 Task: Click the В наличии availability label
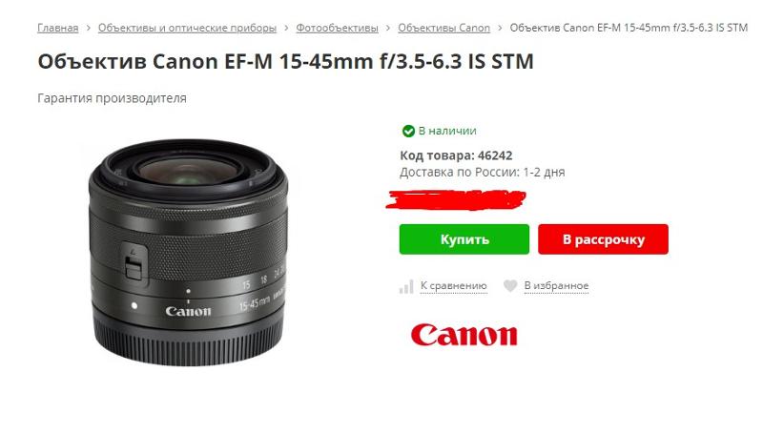[447, 131]
